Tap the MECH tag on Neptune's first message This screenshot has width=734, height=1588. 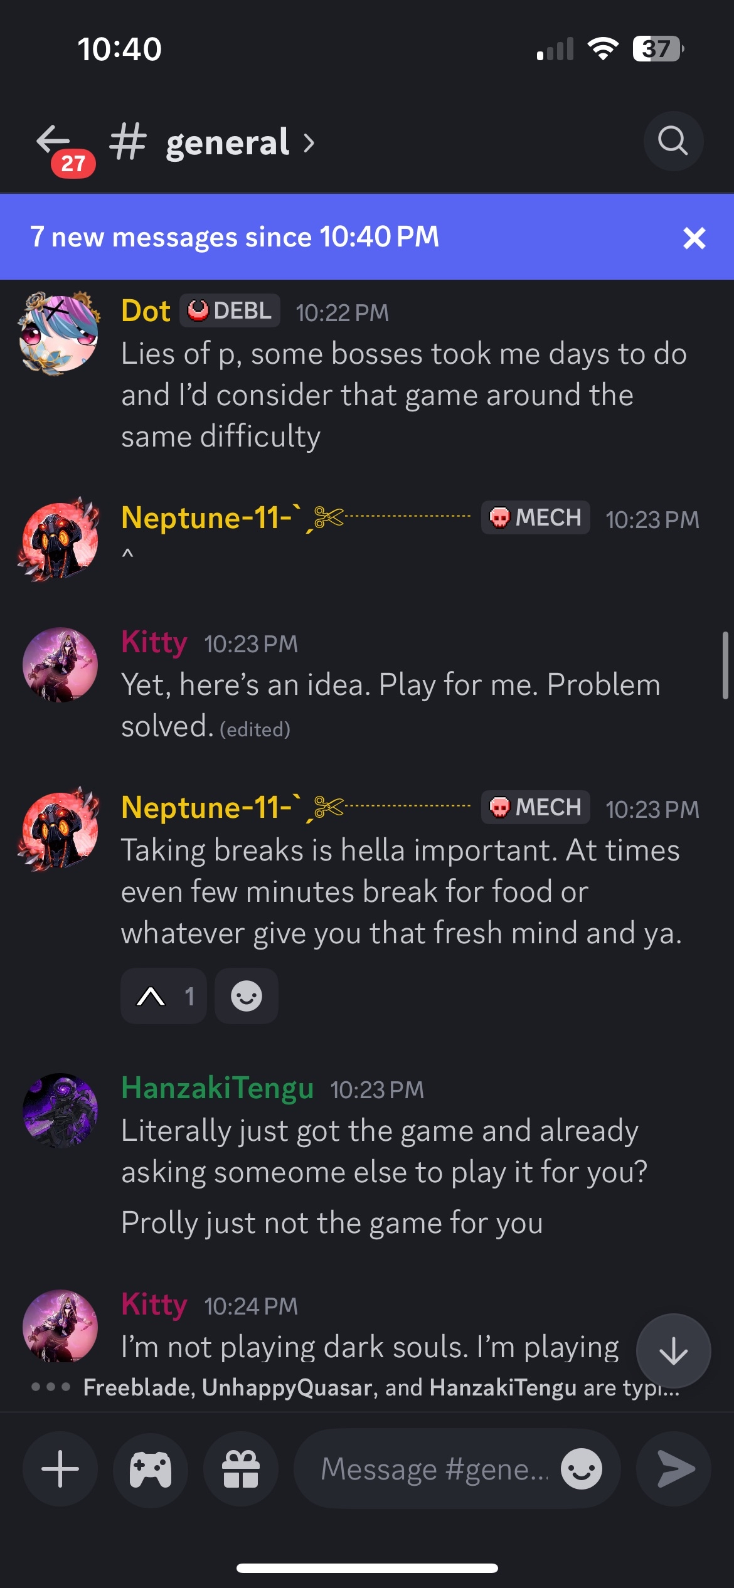pos(535,518)
